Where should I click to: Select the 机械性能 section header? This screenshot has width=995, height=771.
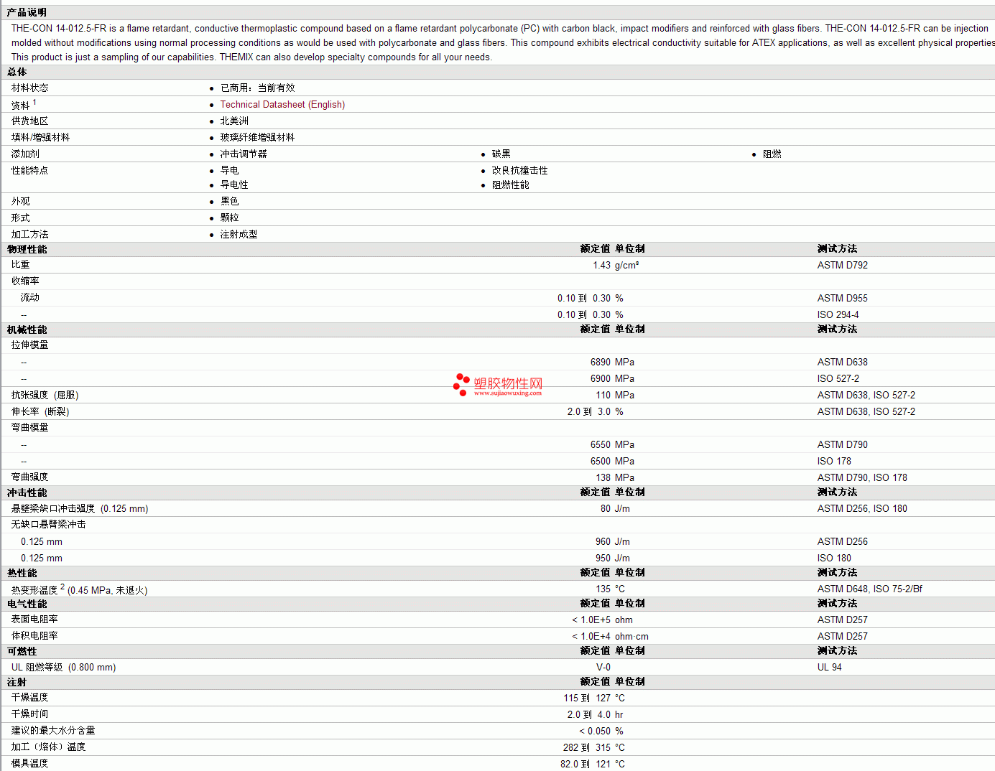click(x=27, y=330)
